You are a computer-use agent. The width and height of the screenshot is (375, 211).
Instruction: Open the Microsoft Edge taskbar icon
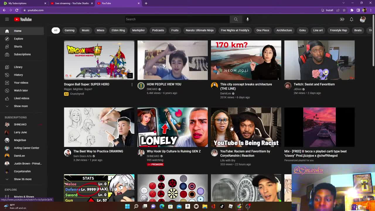162,206
